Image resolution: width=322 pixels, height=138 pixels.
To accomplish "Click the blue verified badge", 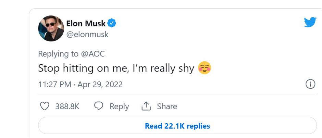I will (112, 24).
